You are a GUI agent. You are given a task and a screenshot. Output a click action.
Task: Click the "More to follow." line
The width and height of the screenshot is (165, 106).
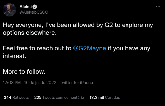pos(24,72)
